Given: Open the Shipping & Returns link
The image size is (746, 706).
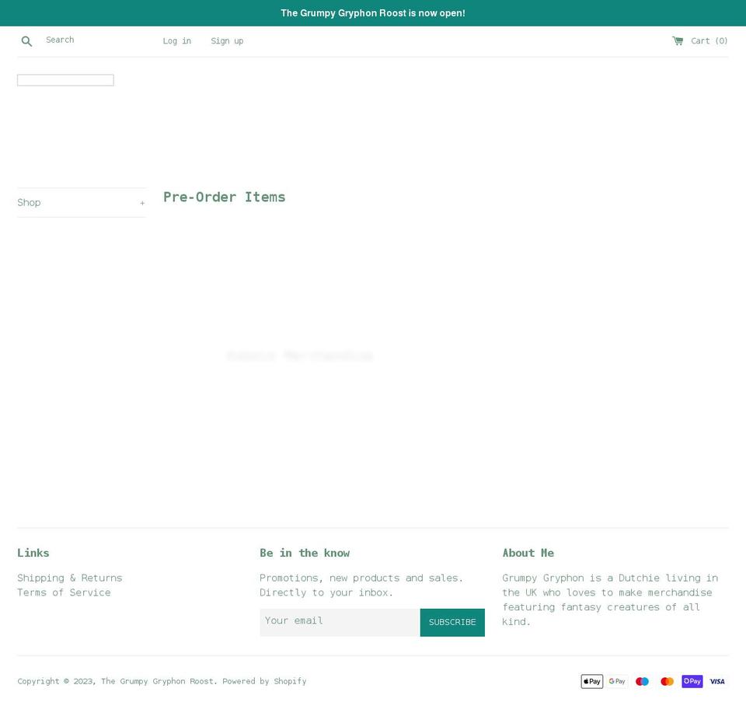Looking at the screenshot, I should [x=70, y=578].
